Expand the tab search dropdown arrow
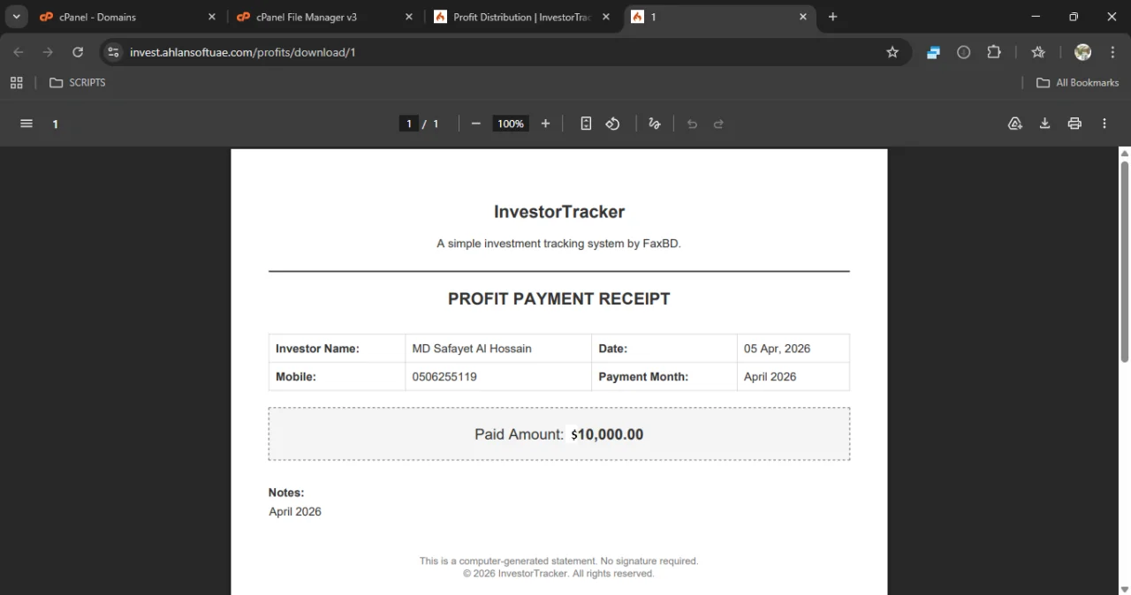The width and height of the screenshot is (1131, 595). 16,17
